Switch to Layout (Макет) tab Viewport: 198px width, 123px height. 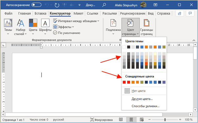78,13
